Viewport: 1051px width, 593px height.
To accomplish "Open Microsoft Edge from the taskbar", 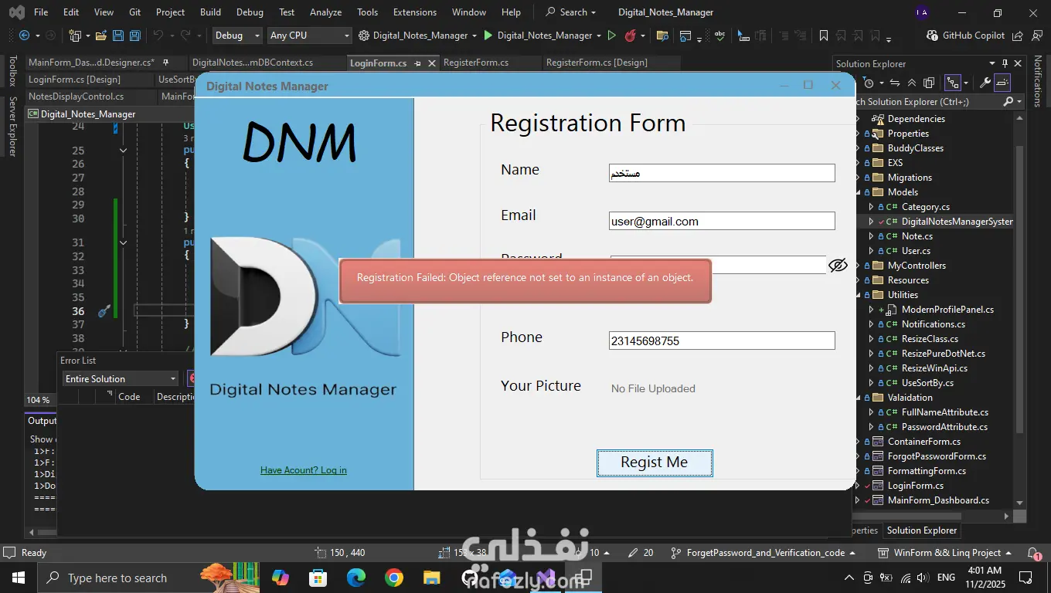I will pos(356,578).
